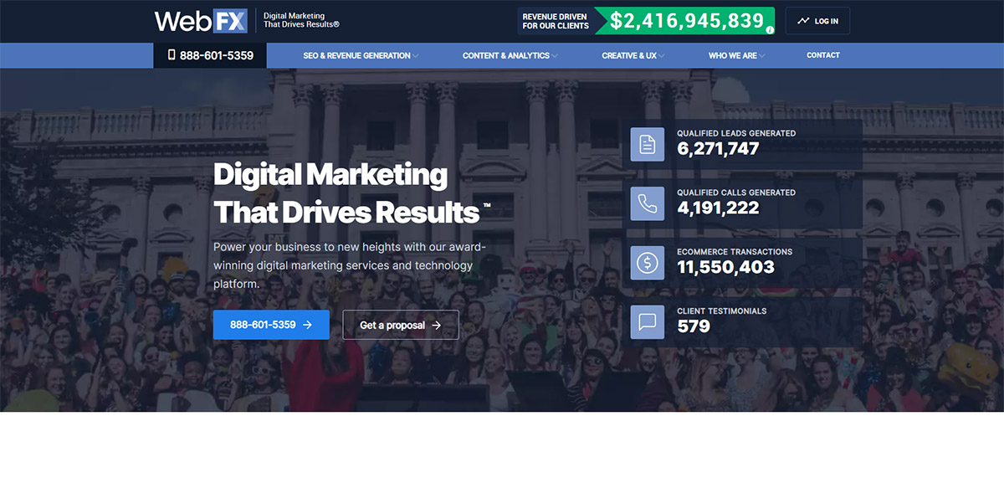Open the Creative & UX dropdown
The image size is (1004, 493).
pyautogui.click(x=633, y=55)
